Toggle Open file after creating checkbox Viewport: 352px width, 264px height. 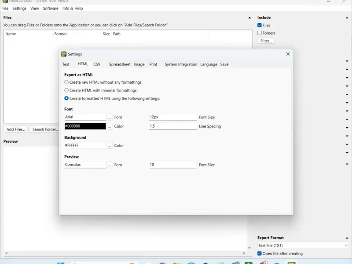260,253
